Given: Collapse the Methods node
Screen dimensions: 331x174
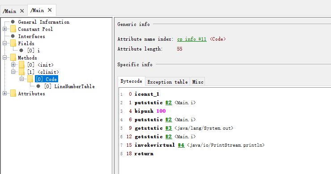Looking at the screenshot, I should pos(4,58).
